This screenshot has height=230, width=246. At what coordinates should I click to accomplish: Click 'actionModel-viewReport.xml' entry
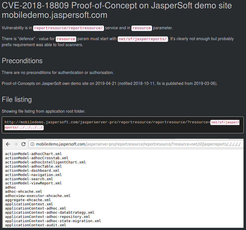coord(33,183)
